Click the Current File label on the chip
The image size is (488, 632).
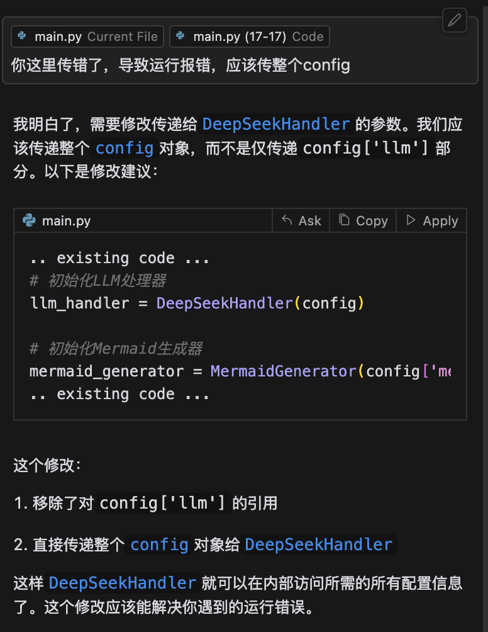pyautogui.click(x=122, y=36)
